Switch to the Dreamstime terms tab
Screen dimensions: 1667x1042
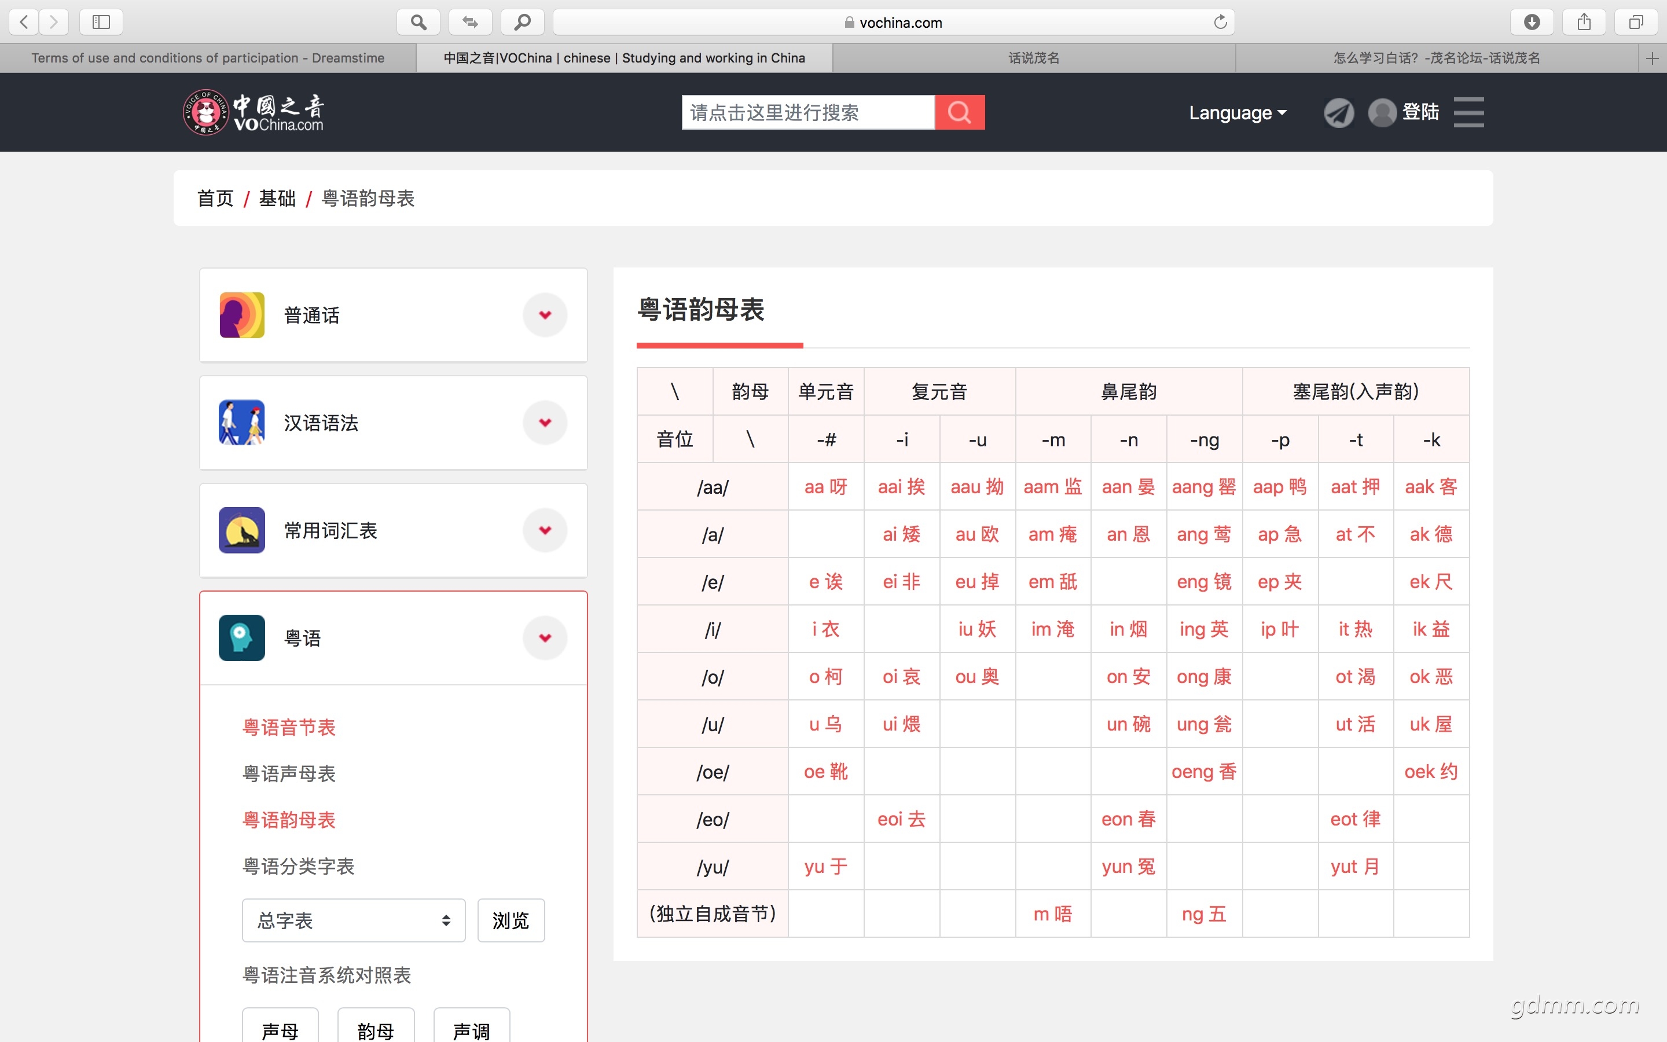click(x=208, y=58)
